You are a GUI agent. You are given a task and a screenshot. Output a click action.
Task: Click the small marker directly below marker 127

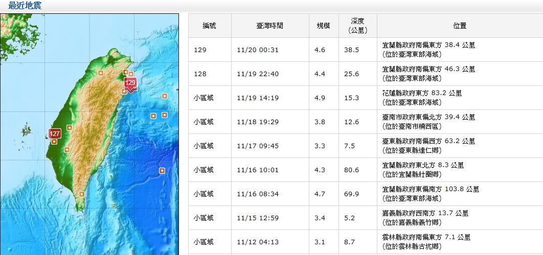[x=54, y=141]
